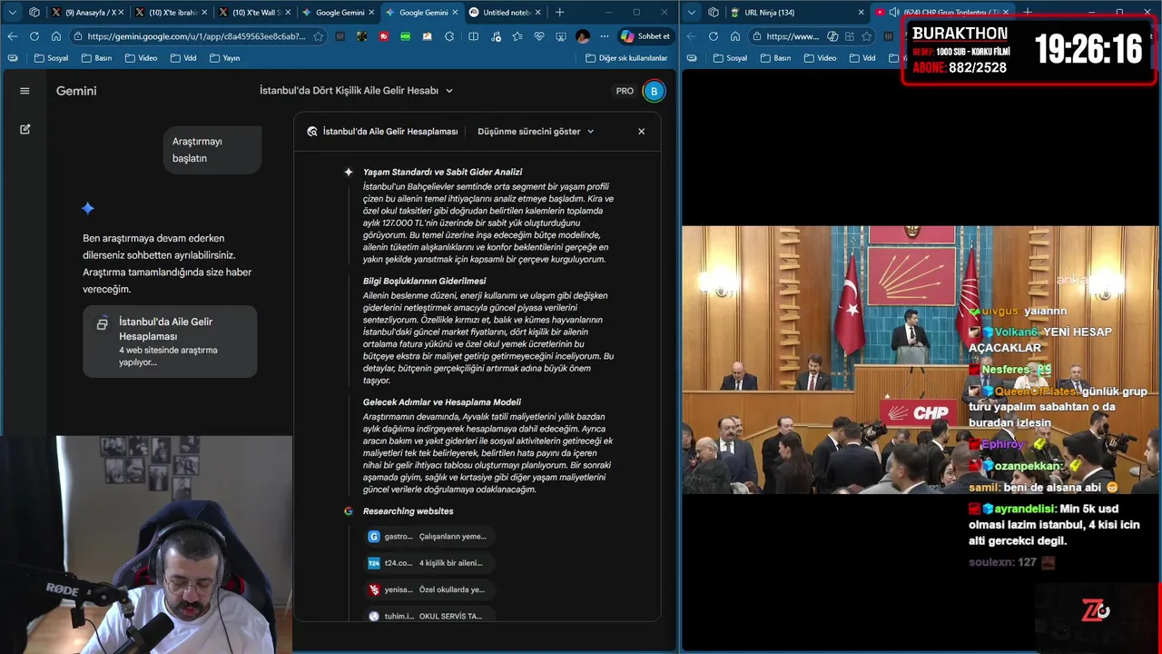The width and height of the screenshot is (1162, 654).
Task: Go to home page in right browser
Action: (x=734, y=36)
